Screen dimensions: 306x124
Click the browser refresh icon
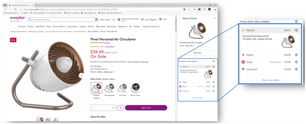click(x=15, y=9)
